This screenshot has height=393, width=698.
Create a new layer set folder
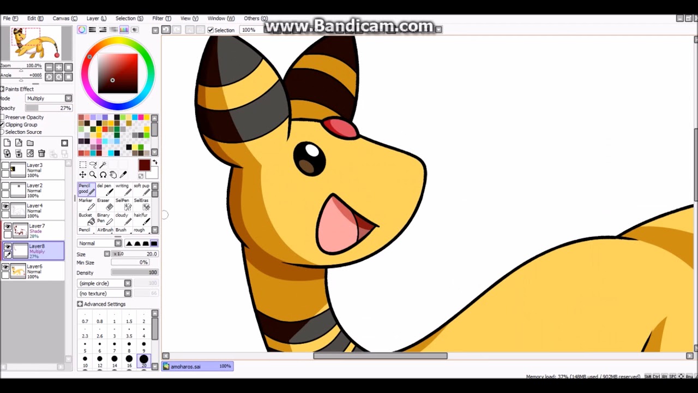[x=30, y=143]
